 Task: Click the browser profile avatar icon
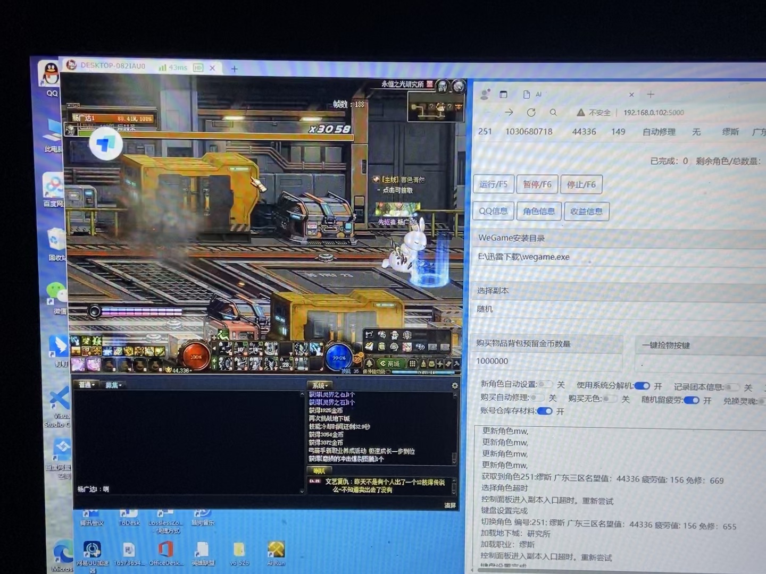pyautogui.click(x=485, y=94)
